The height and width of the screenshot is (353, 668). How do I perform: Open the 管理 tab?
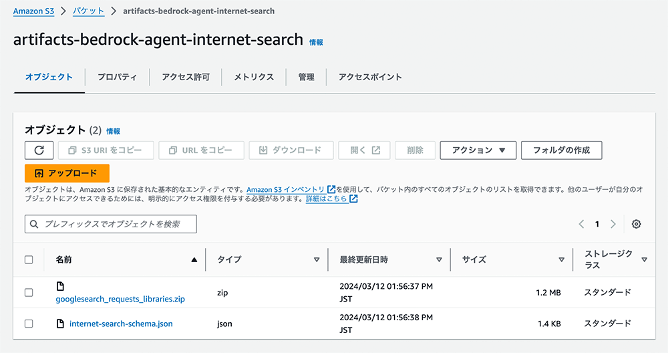(307, 77)
